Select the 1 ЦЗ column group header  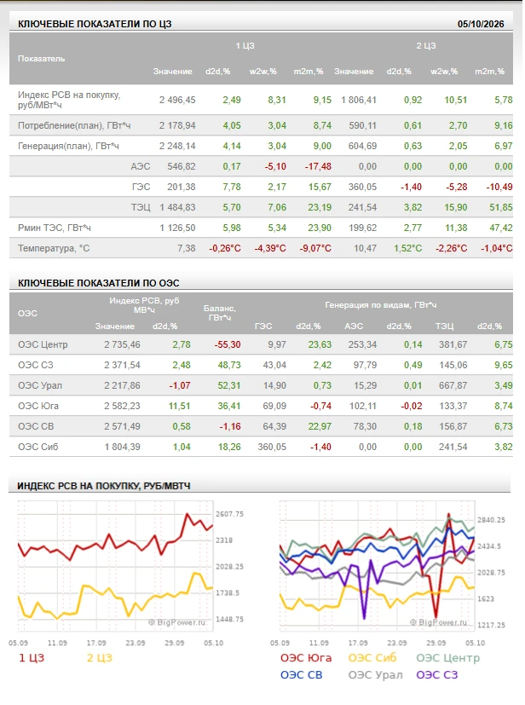pos(245,46)
